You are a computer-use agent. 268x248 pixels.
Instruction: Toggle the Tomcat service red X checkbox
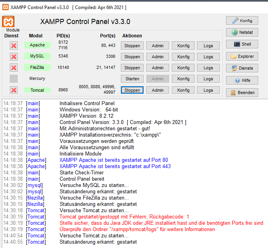(x=14, y=90)
